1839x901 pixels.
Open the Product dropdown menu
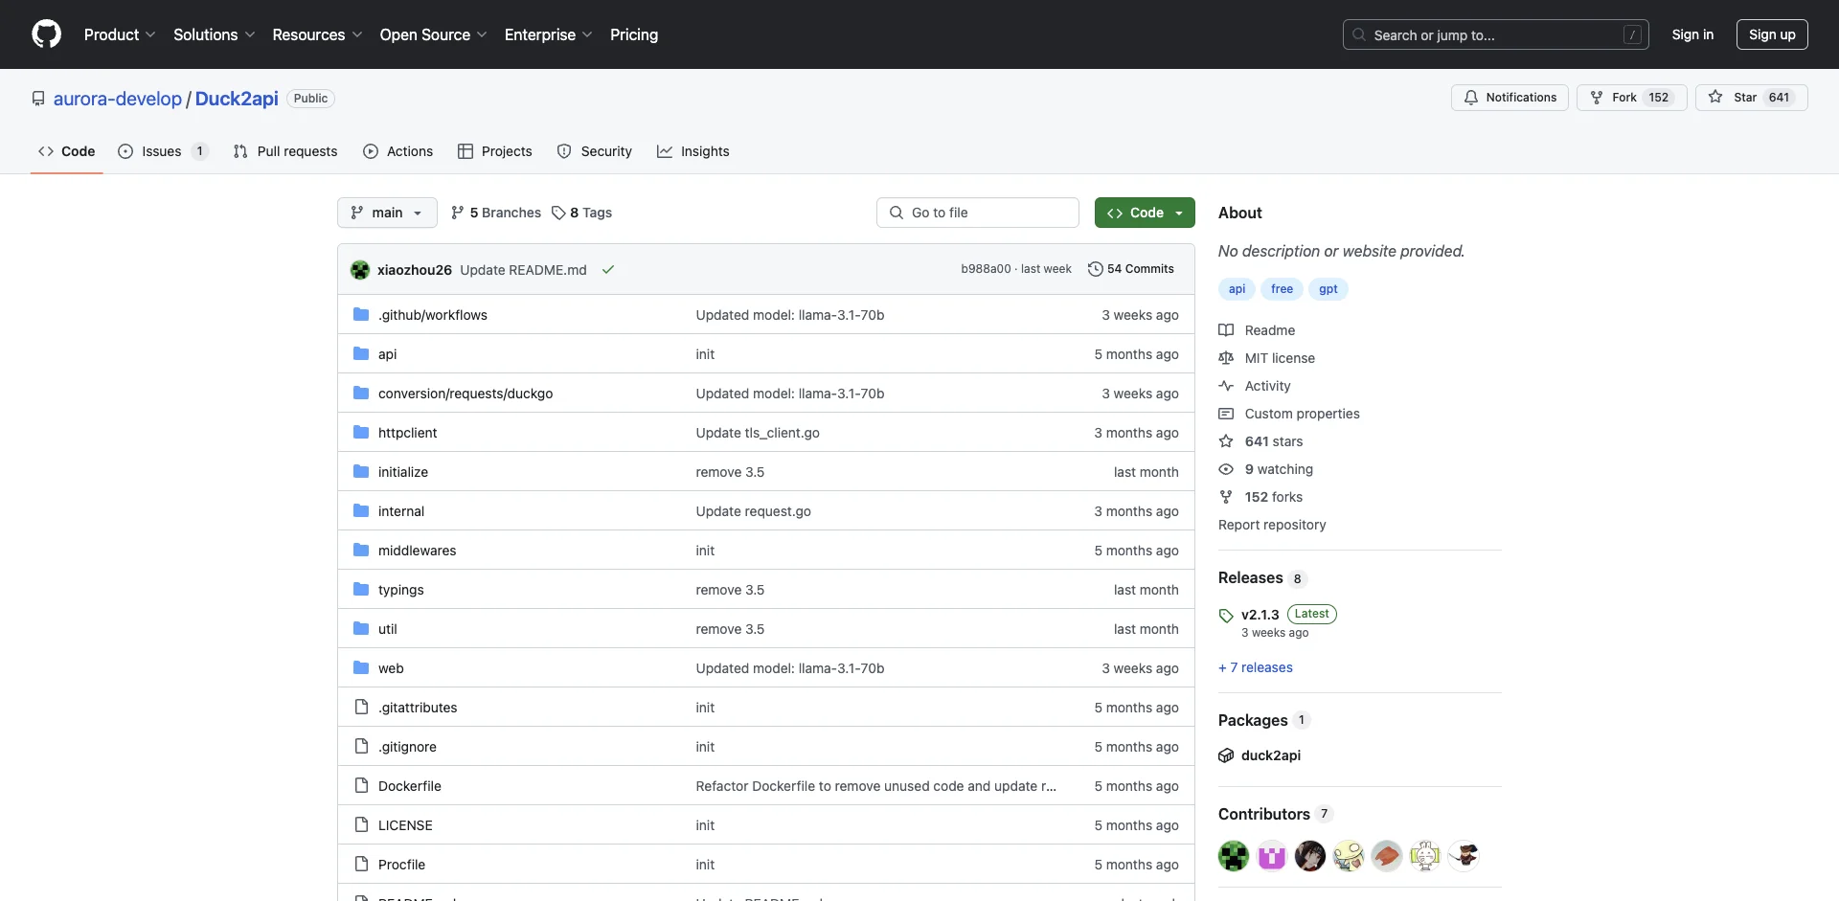point(120,34)
